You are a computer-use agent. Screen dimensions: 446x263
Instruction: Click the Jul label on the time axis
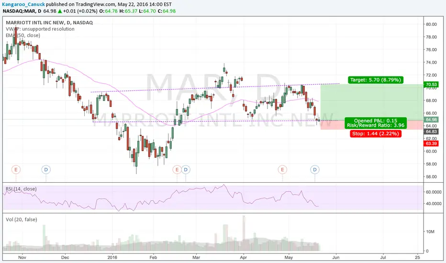pyautogui.click(x=383, y=257)
